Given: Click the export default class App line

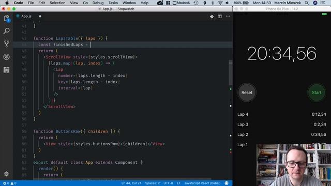Looking at the screenshot, I should [88, 162].
